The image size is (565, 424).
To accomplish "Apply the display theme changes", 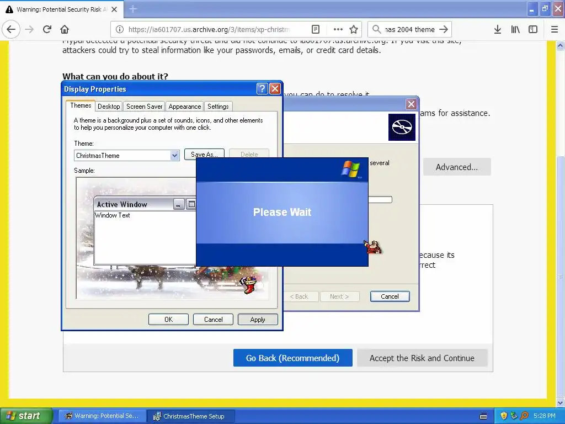I will click(x=258, y=320).
